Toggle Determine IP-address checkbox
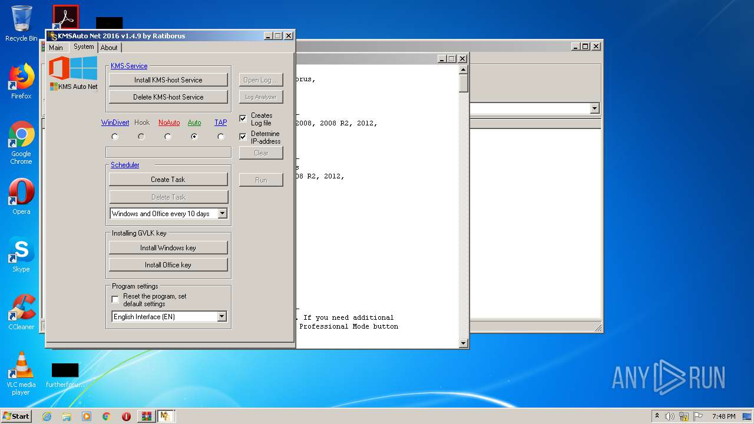Viewport: 754px width, 424px height. tap(243, 137)
